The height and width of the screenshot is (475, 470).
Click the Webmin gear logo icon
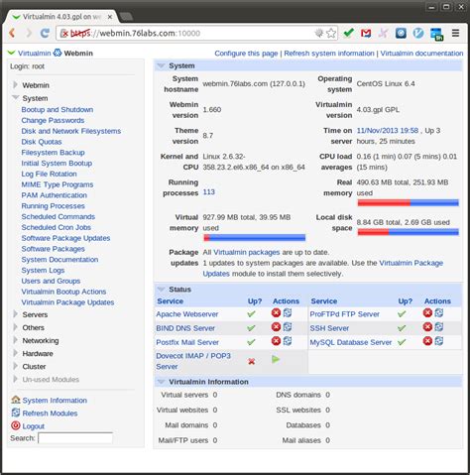(x=58, y=53)
